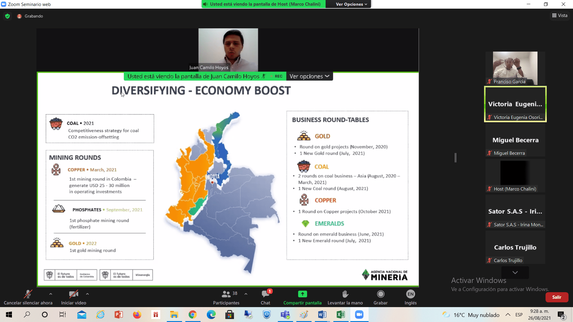Raise hand with Levantar la mano
The width and height of the screenshot is (573, 322).
tap(345, 297)
